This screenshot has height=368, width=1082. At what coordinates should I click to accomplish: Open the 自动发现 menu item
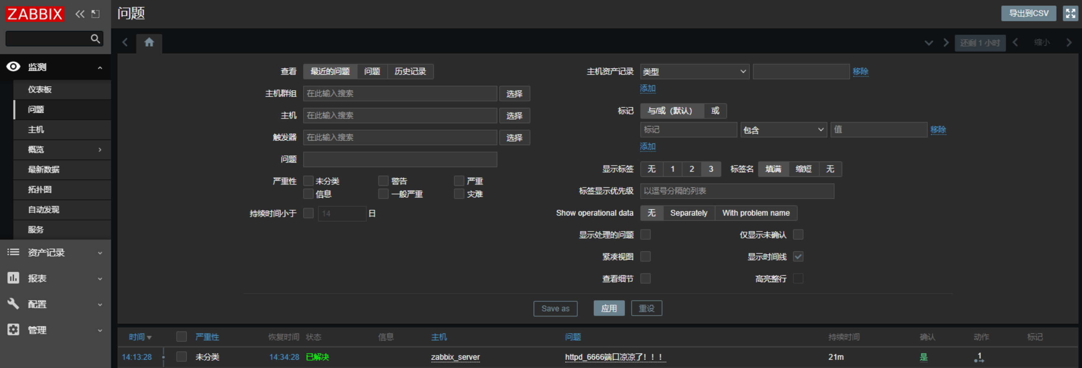pyautogui.click(x=62, y=210)
